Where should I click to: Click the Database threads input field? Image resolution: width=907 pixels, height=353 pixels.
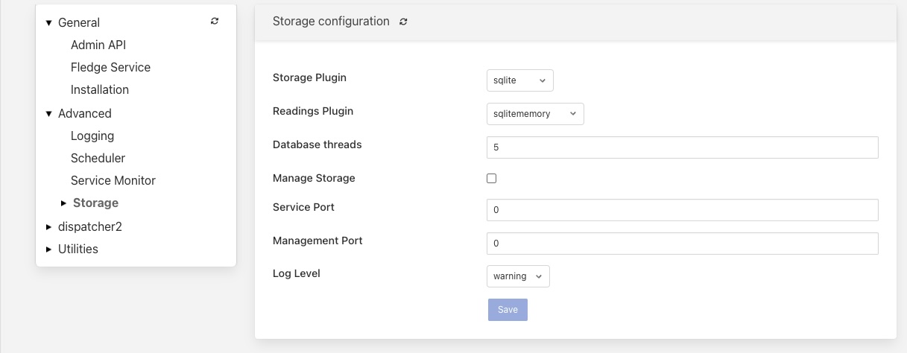click(x=682, y=147)
